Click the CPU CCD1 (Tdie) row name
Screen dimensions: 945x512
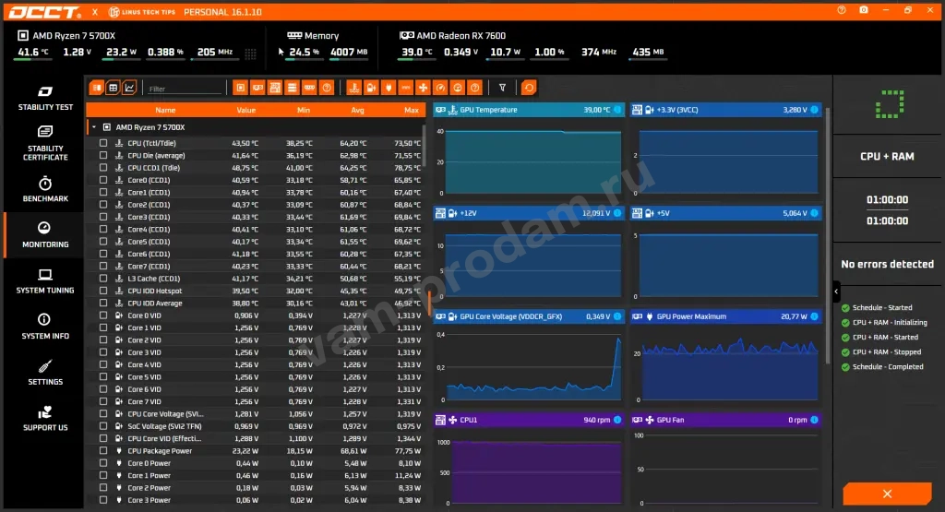154,168
